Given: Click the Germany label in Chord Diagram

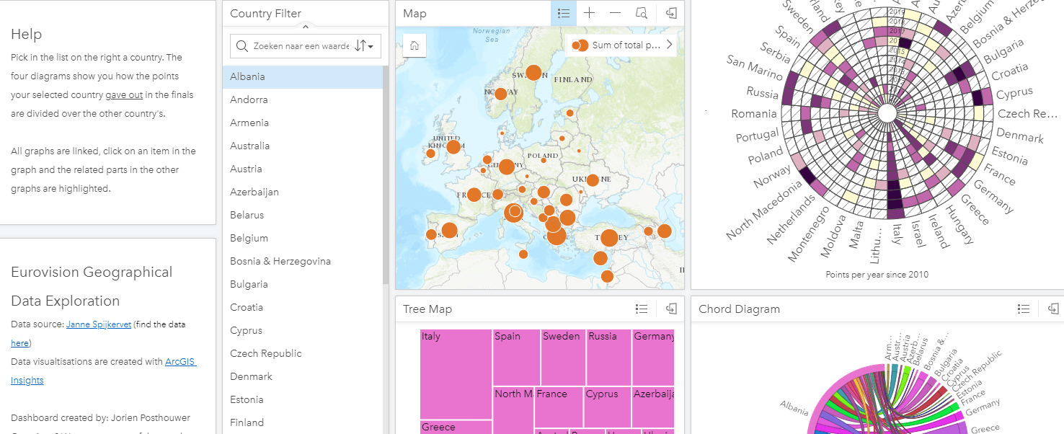Looking at the screenshot, I should click(x=983, y=409).
